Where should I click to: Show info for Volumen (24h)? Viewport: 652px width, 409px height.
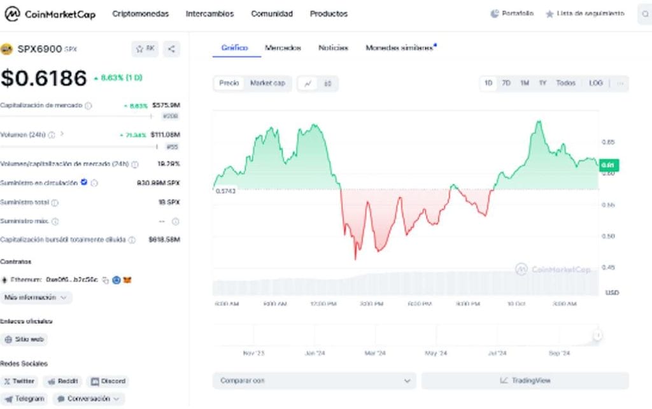pos(52,135)
